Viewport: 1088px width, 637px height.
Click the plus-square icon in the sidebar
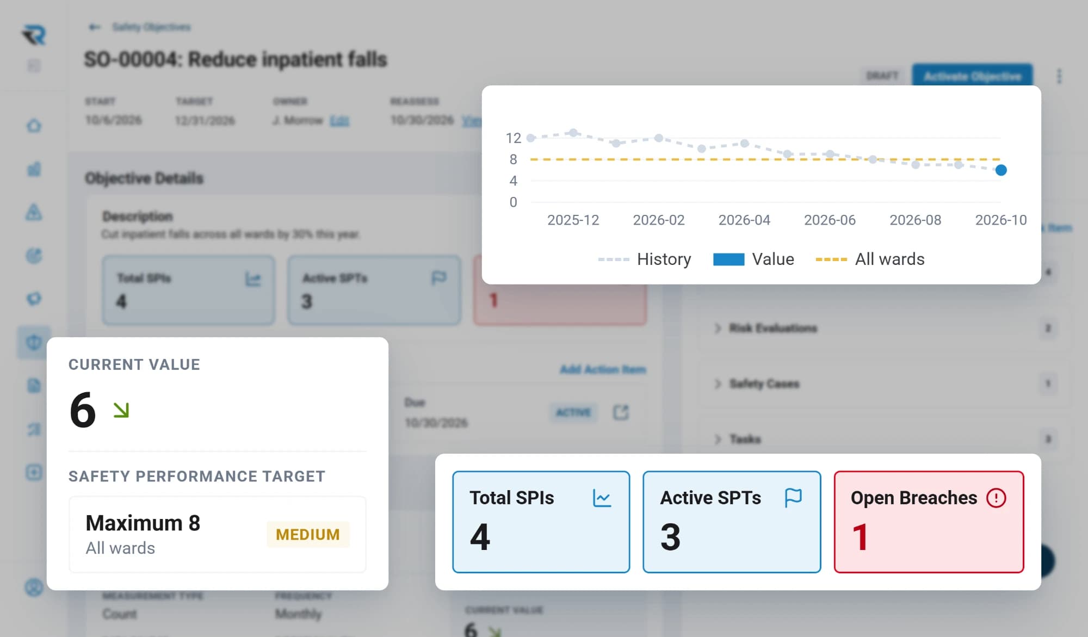click(x=34, y=472)
